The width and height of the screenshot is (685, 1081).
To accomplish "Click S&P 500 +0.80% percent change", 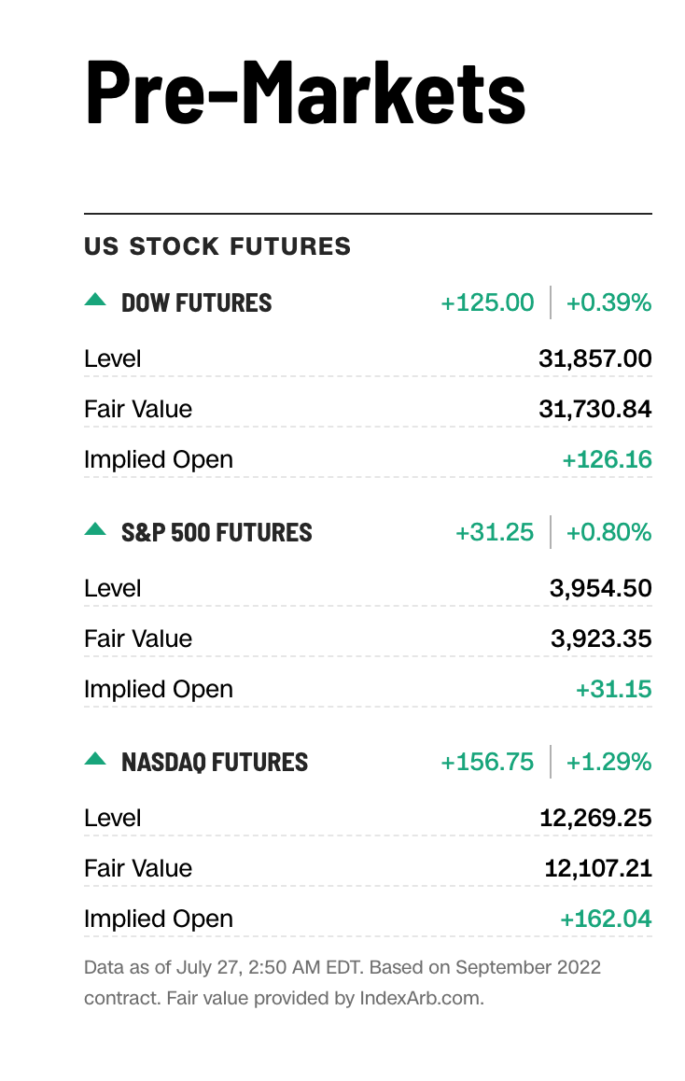I will (608, 532).
